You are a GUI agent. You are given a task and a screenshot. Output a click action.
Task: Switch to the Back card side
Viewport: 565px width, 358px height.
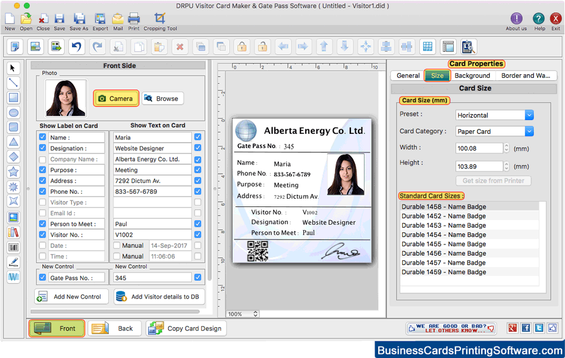[x=115, y=328]
